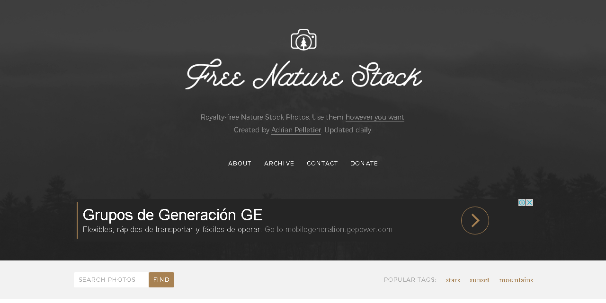This screenshot has width=606, height=303.
Task: Open the Archive page
Action: click(x=279, y=164)
